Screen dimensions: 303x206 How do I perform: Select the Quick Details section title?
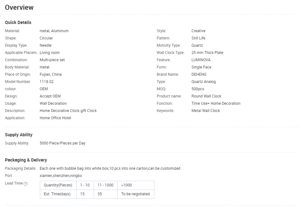click(18, 22)
